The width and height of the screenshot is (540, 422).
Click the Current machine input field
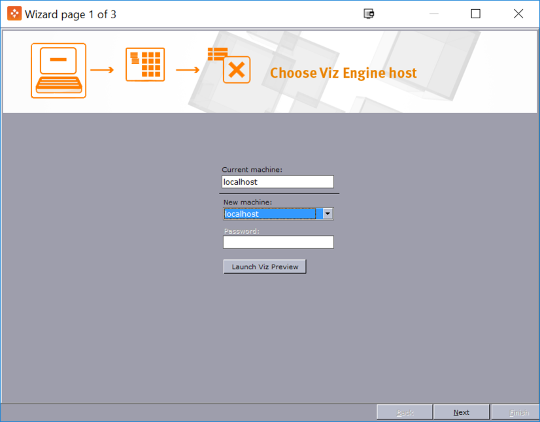pyautogui.click(x=278, y=182)
